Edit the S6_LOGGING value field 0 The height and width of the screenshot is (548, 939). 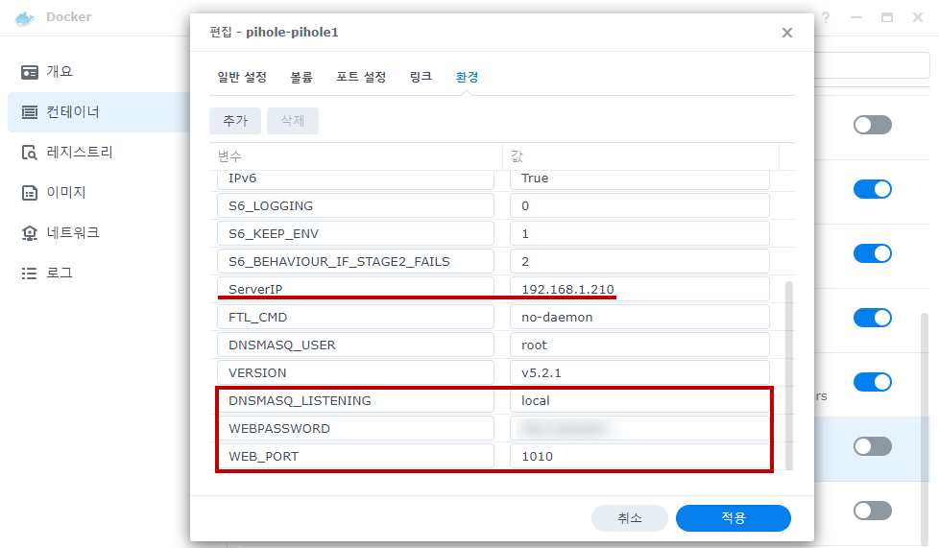[x=639, y=206]
